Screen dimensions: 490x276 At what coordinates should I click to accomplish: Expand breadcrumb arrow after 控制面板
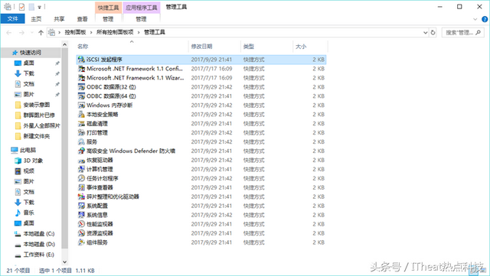coord(91,32)
